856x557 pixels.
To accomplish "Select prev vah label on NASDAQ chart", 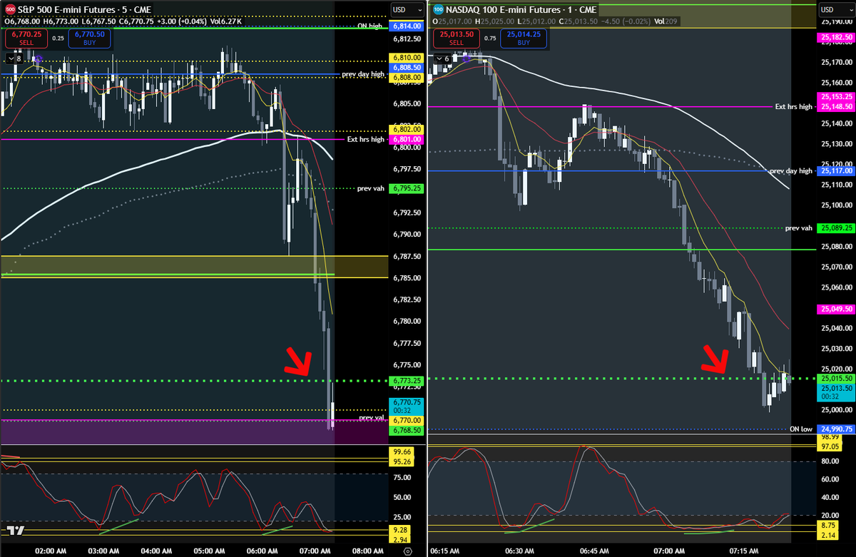I will [799, 228].
